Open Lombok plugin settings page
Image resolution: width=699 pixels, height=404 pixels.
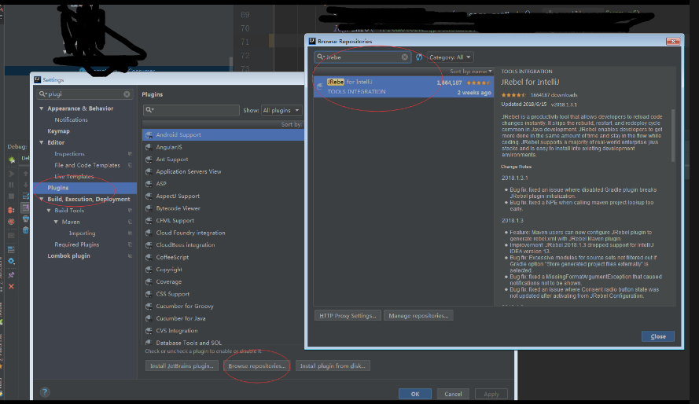pyautogui.click(x=69, y=256)
